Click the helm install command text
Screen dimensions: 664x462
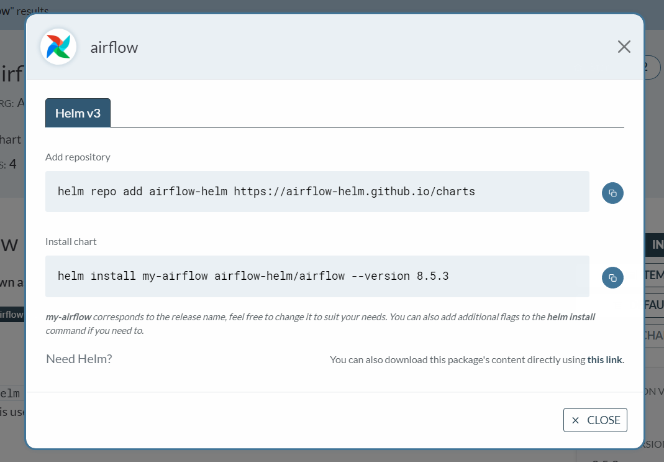(253, 276)
